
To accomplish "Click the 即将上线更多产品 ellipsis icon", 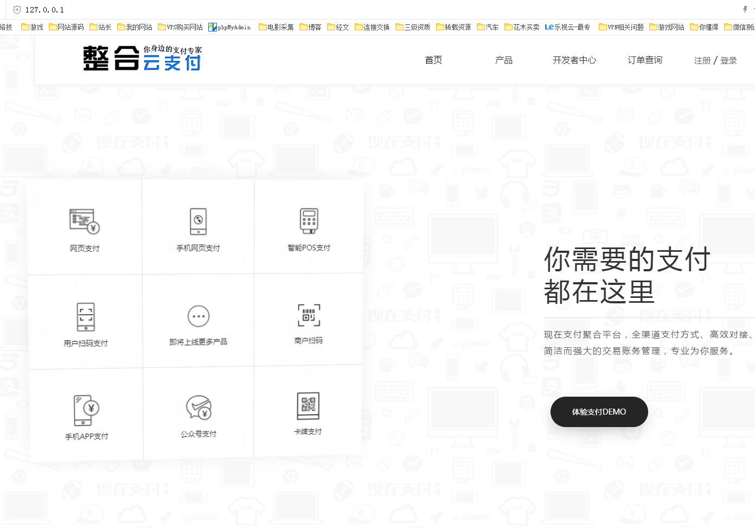I will click(199, 316).
